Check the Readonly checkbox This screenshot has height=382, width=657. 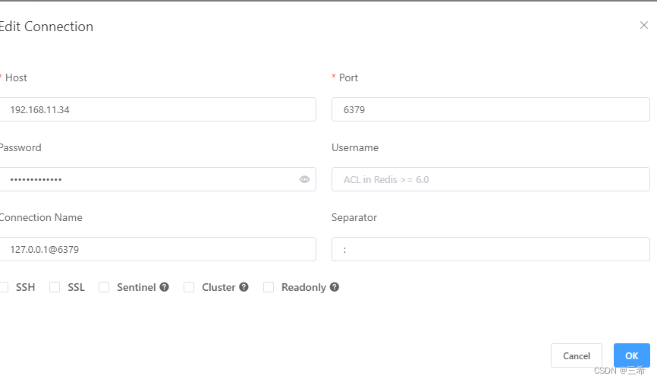pos(269,287)
